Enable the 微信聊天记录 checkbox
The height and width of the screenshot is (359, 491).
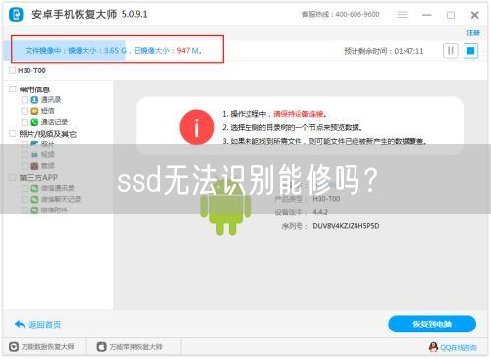[x=25, y=199]
